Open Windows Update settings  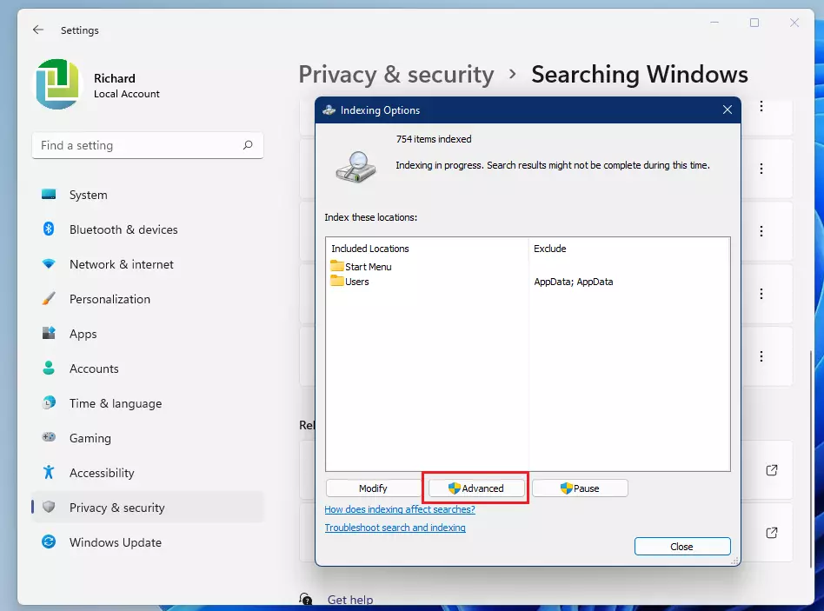(x=147, y=541)
